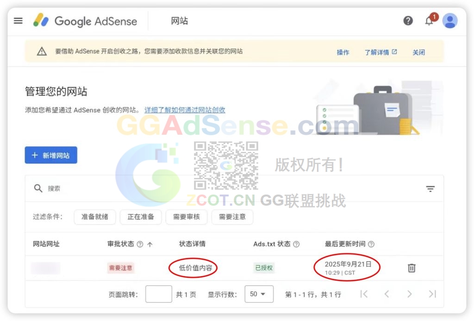Delete the site with trash icon
474x321 pixels.
pos(412,268)
